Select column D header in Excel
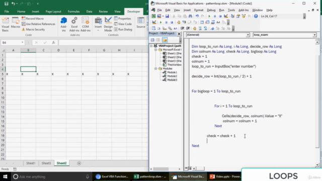Screen dimensions: 322x181 (x=58, y=50)
